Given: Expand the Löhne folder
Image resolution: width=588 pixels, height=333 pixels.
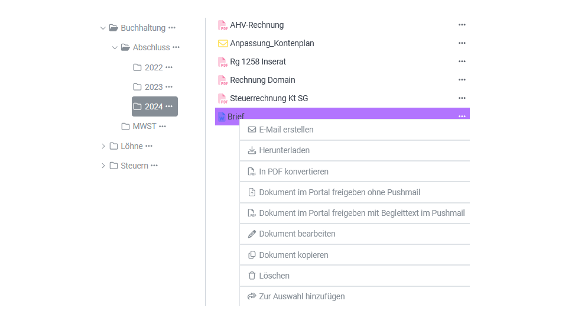Looking at the screenshot, I should pos(103,146).
